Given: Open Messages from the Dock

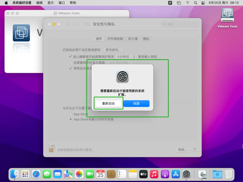Looking at the screenshot, I should 47,174.
